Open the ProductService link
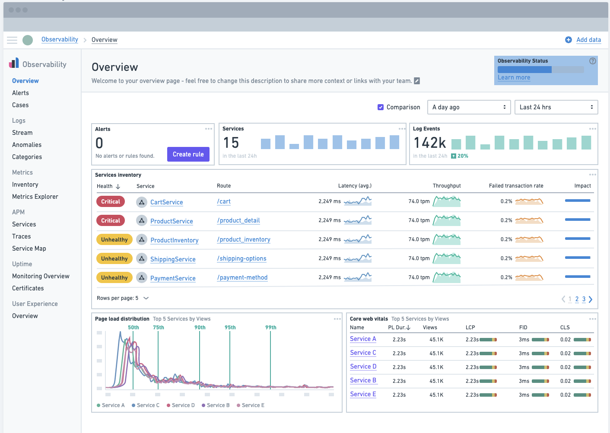The height and width of the screenshot is (433, 610). (x=172, y=221)
